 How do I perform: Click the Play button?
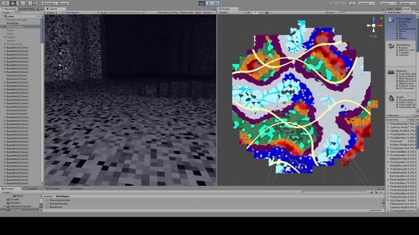pyautogui.click(x=202, y=3)
